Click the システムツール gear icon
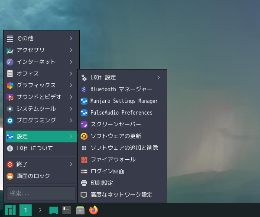 coord(10,109)
